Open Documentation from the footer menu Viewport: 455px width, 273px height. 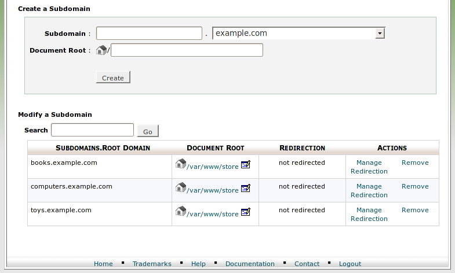[x=250, y=264]
